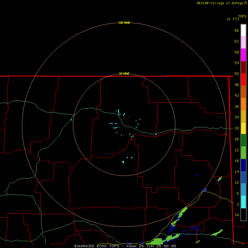Click the legend value '2'
The width and height of the screenshot is (248, 248).
(x=238, y=204)
